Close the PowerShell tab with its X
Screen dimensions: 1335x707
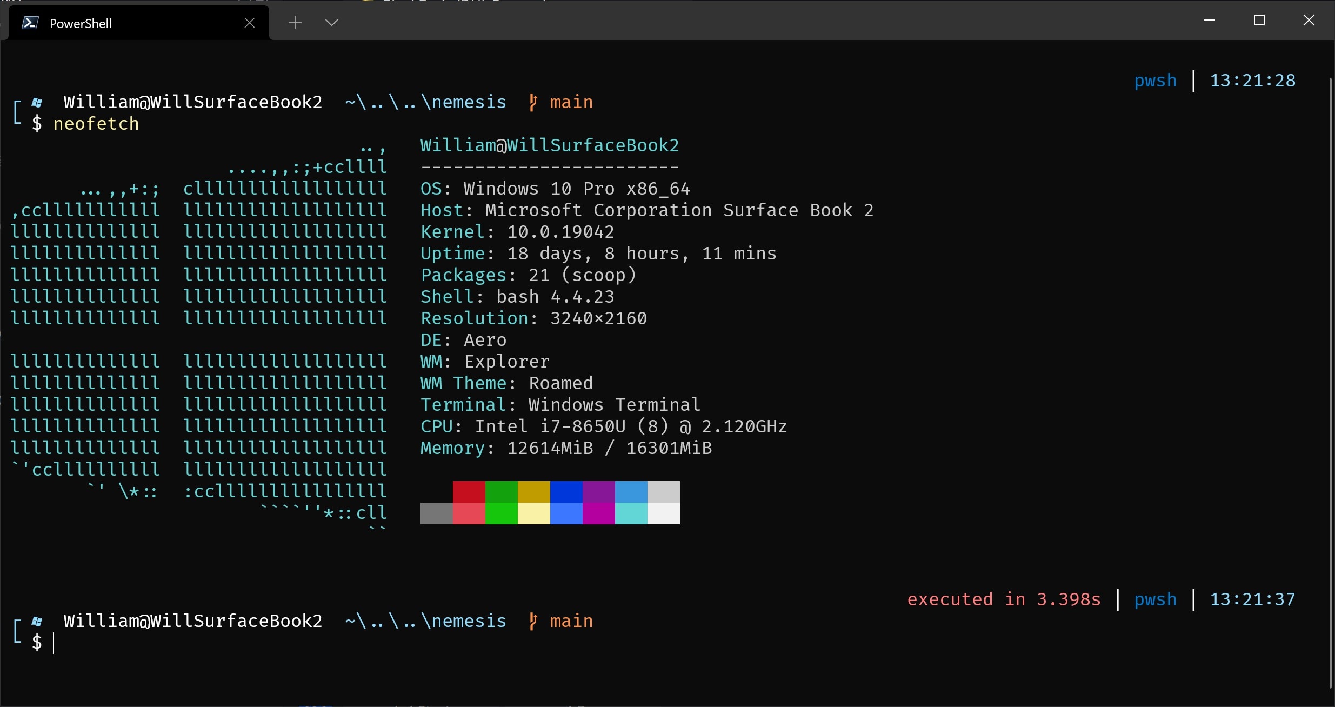point(250,23)
